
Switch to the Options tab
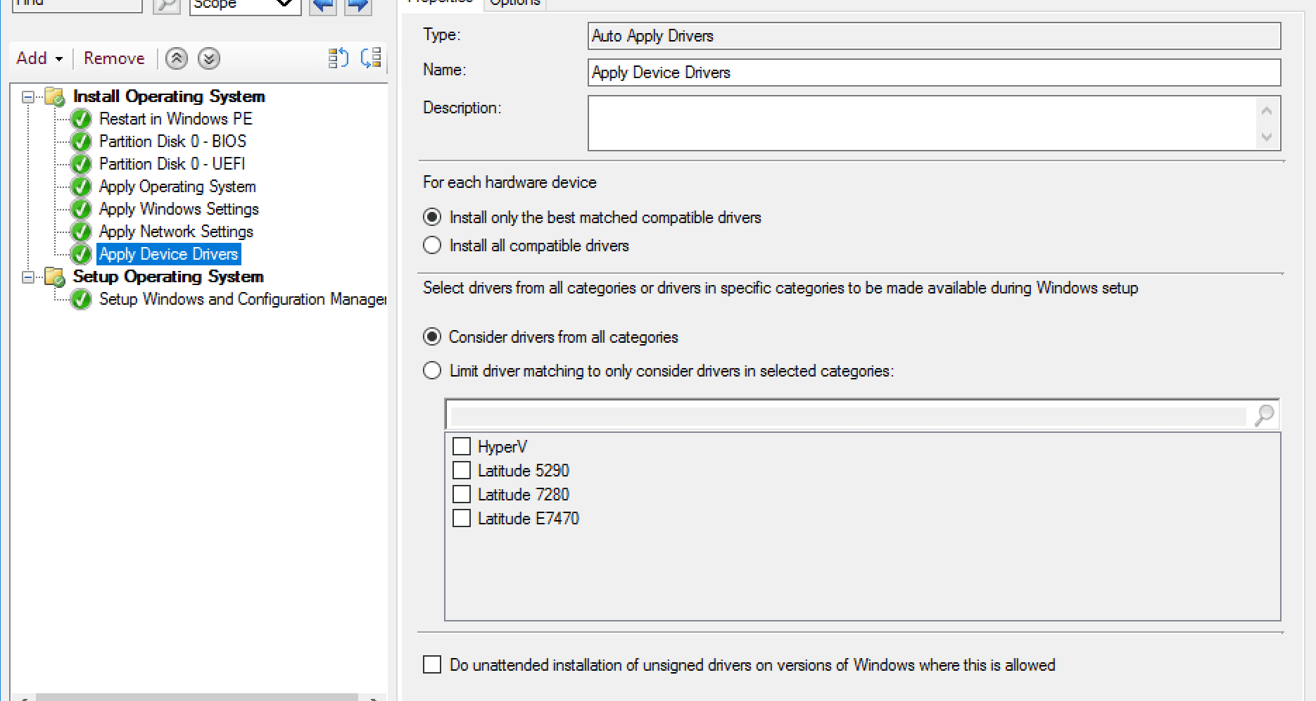pos(514,3)
